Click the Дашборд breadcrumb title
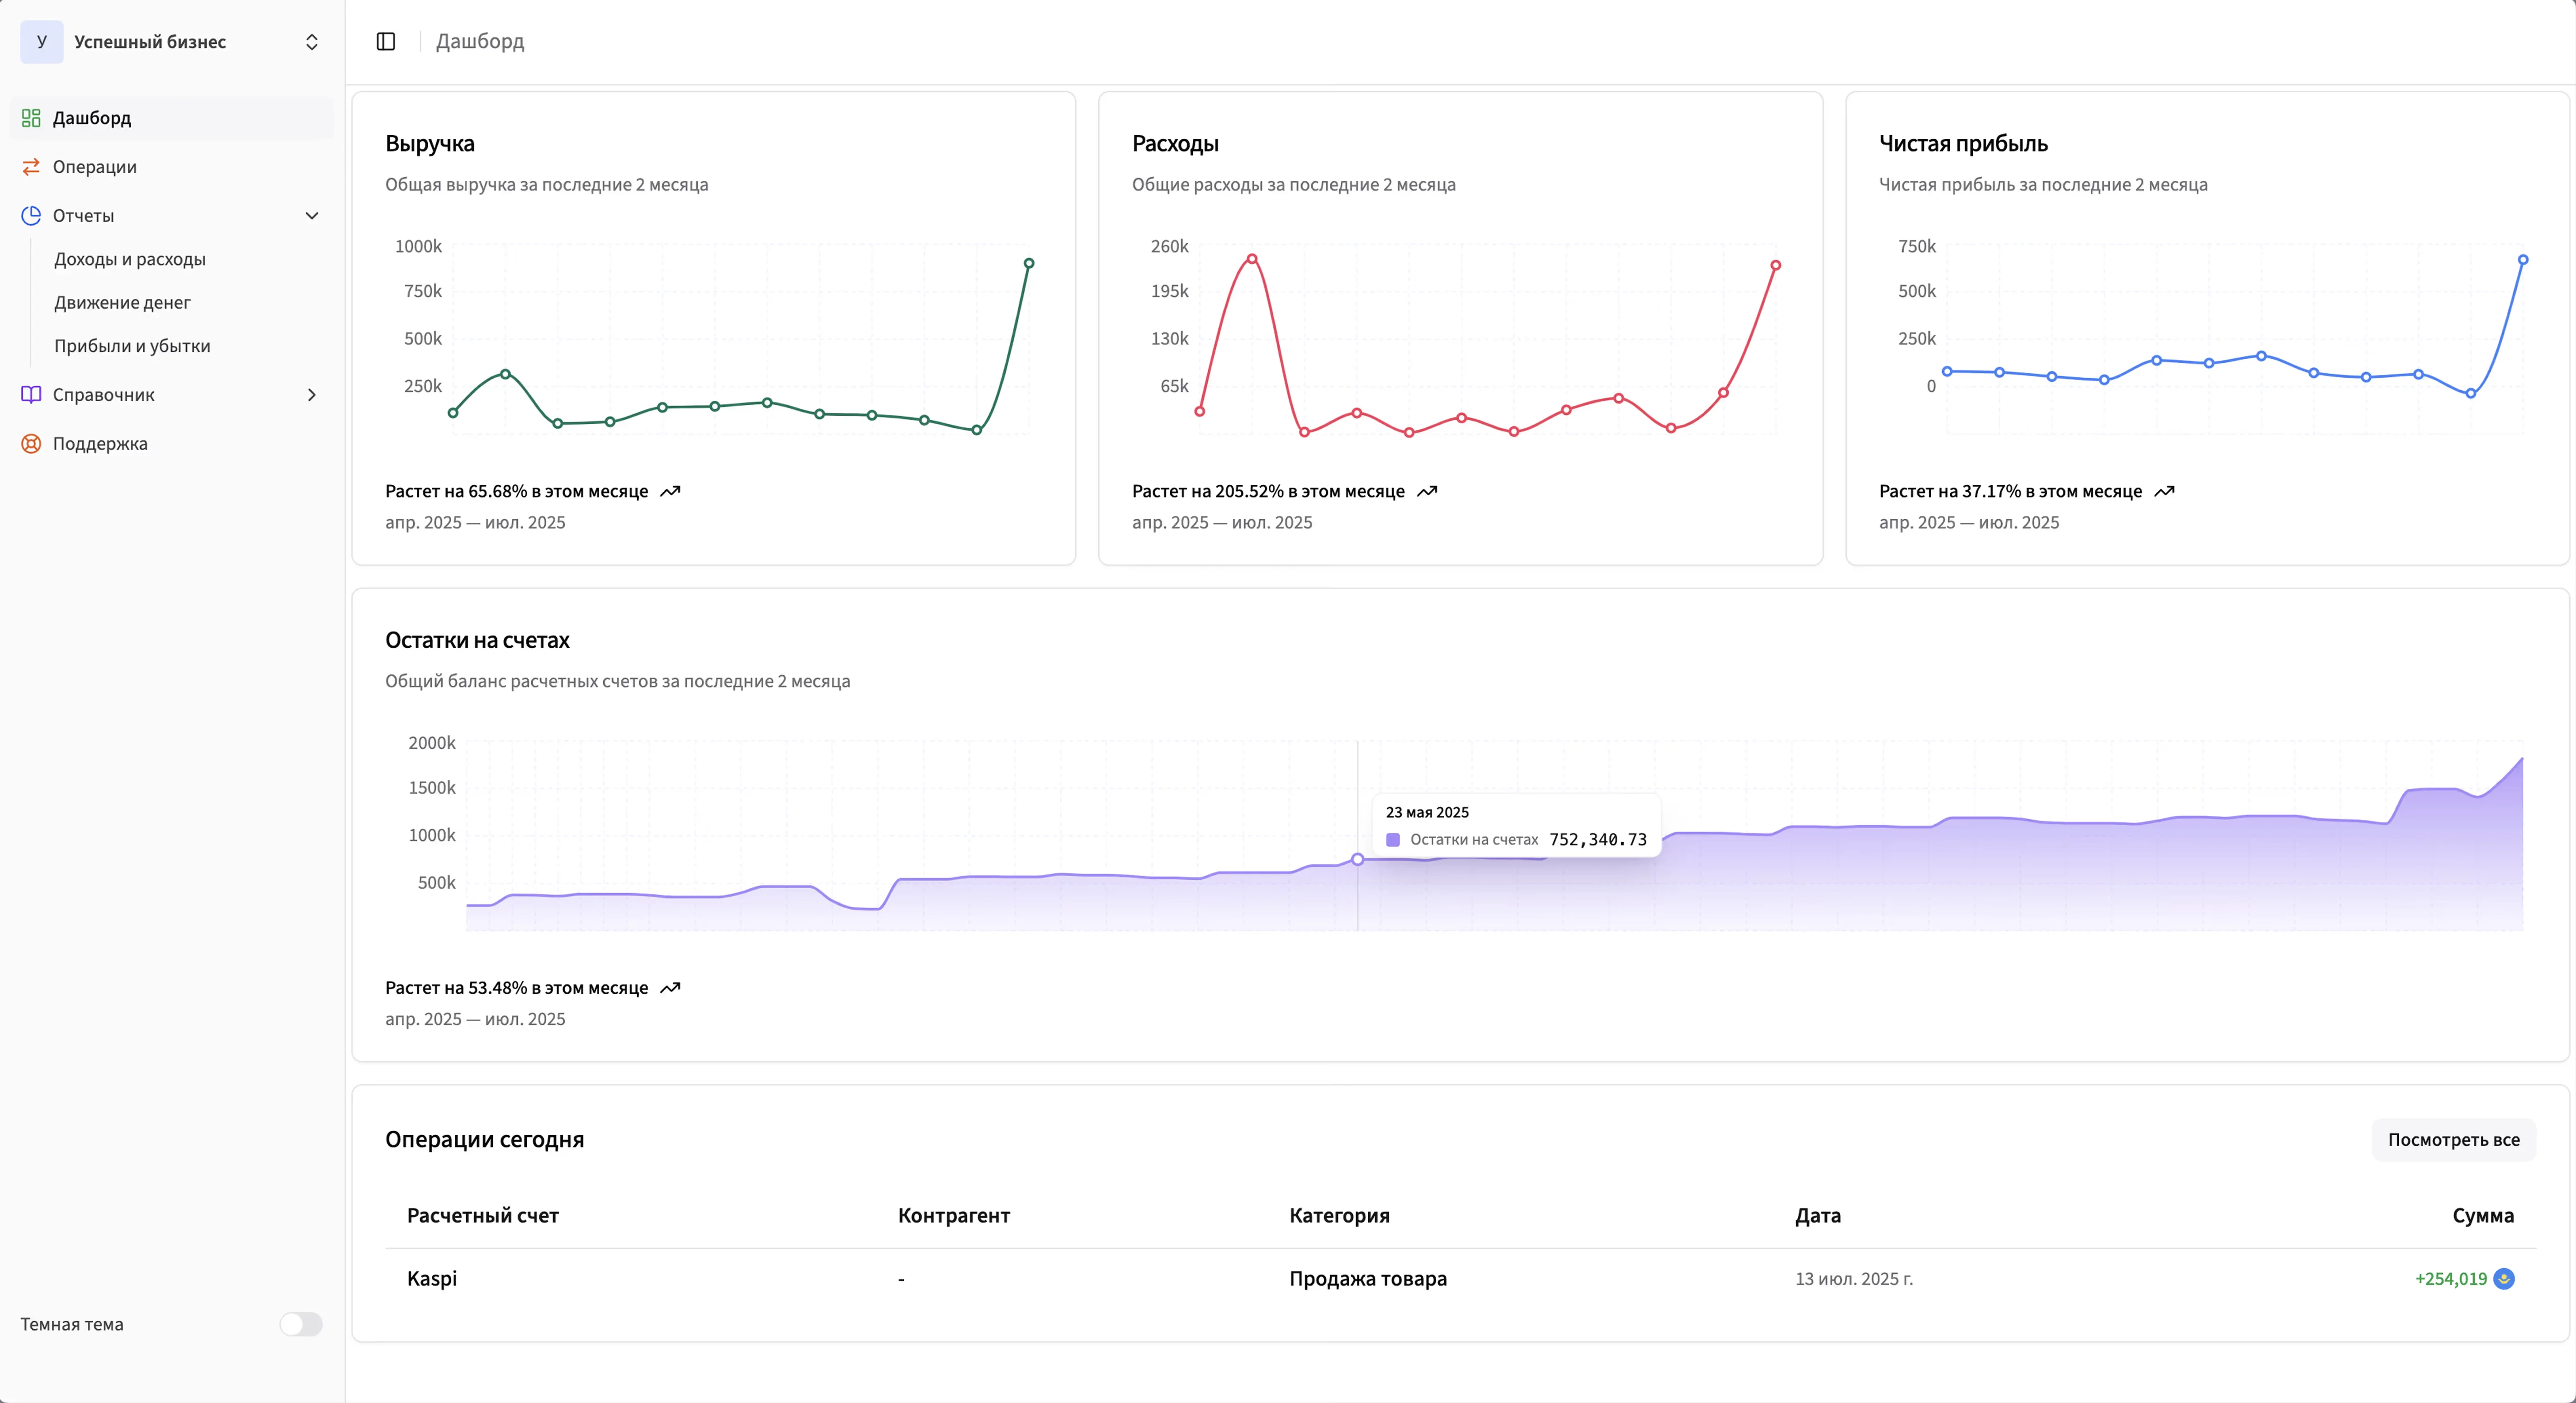Screen dimensions: 2576x1403 [x=480, y=41]
